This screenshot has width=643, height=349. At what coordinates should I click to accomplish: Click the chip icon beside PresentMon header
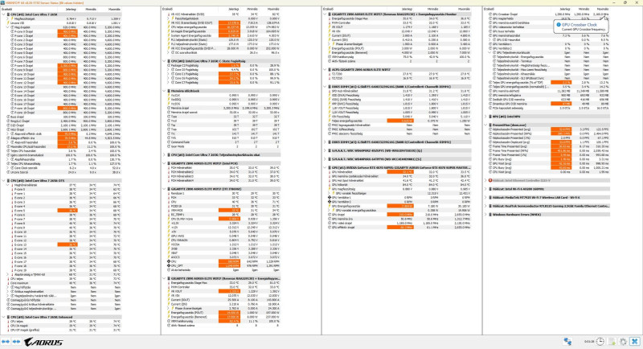pyautogui.click(x=490, y=125)
